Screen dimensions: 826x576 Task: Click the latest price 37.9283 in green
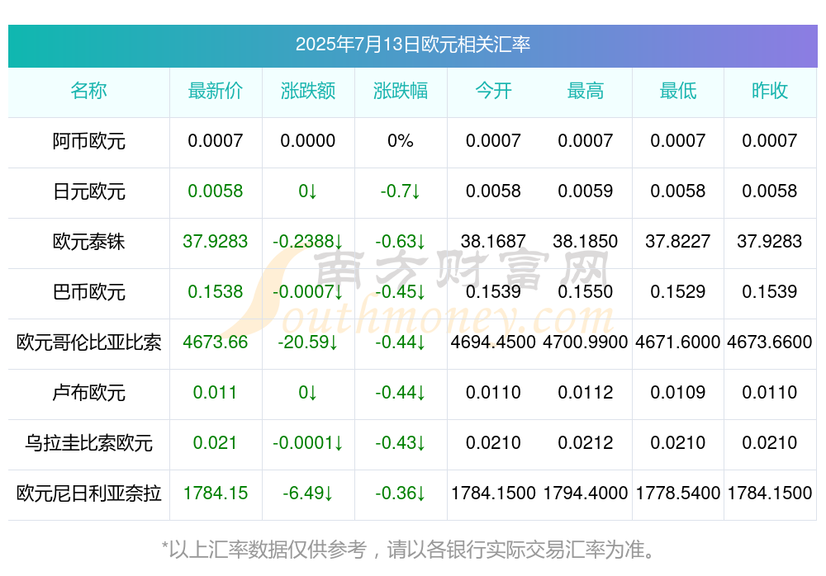[x=216, y=242]
